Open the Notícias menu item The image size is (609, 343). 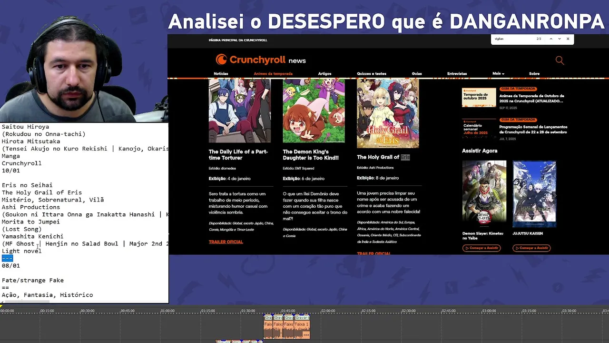click(221, 74)
